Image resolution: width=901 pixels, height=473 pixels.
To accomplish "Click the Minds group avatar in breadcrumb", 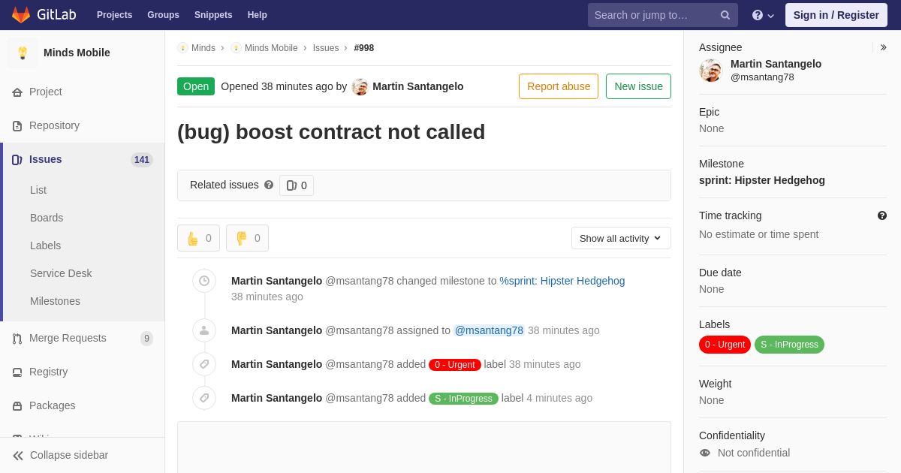I will [182, 48].
